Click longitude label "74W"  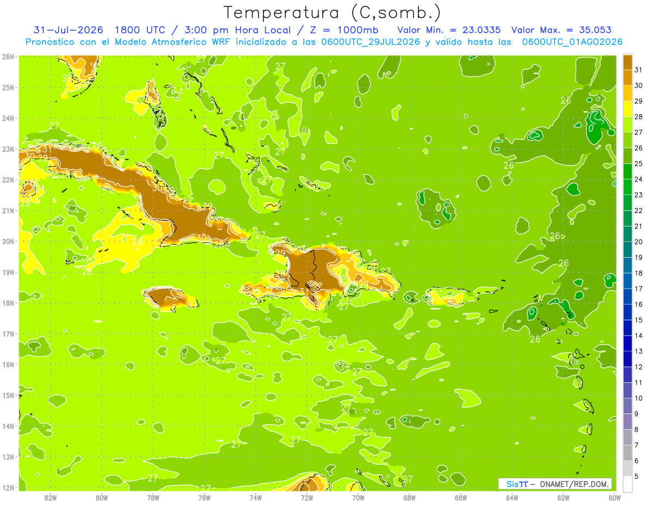point(256,497)
